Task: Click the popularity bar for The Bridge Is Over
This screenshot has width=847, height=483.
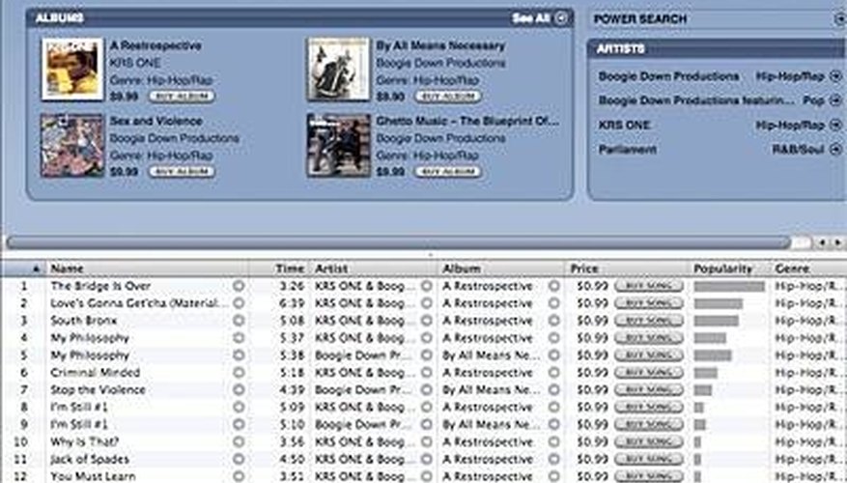Action: pos(729,286)
